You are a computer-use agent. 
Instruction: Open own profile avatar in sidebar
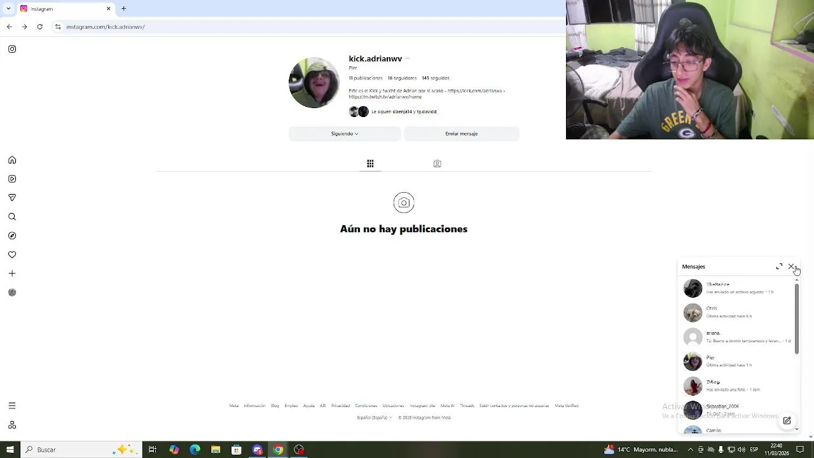[x=12, y=293]
